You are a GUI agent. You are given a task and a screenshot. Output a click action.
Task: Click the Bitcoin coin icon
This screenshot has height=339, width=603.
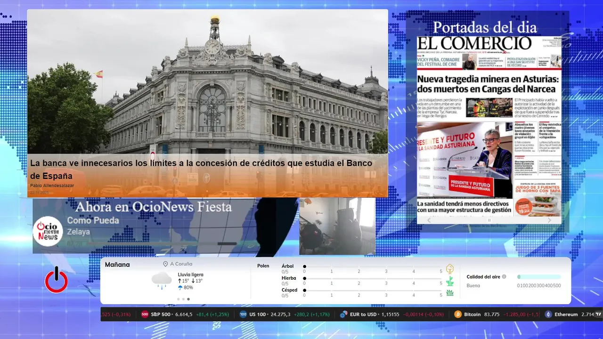pyautogui.click(x=458, y=315)
